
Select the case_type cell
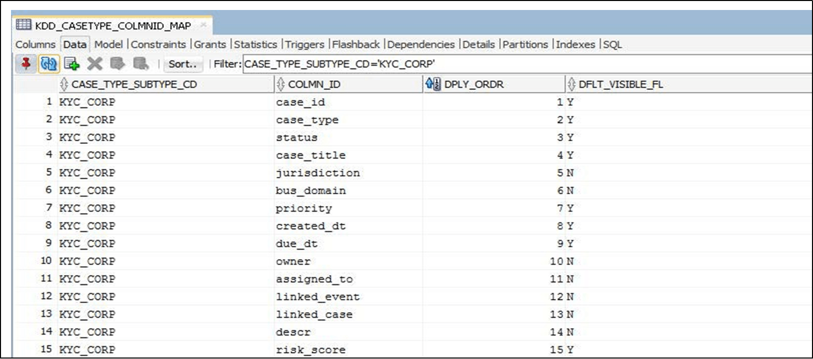[x=348, y=120]
